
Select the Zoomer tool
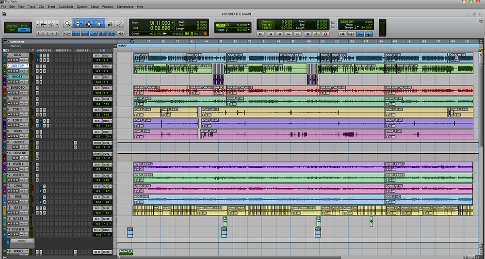pos(67,24)
